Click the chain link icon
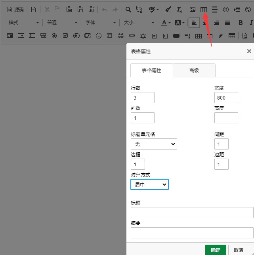 [x=132, y=36]
